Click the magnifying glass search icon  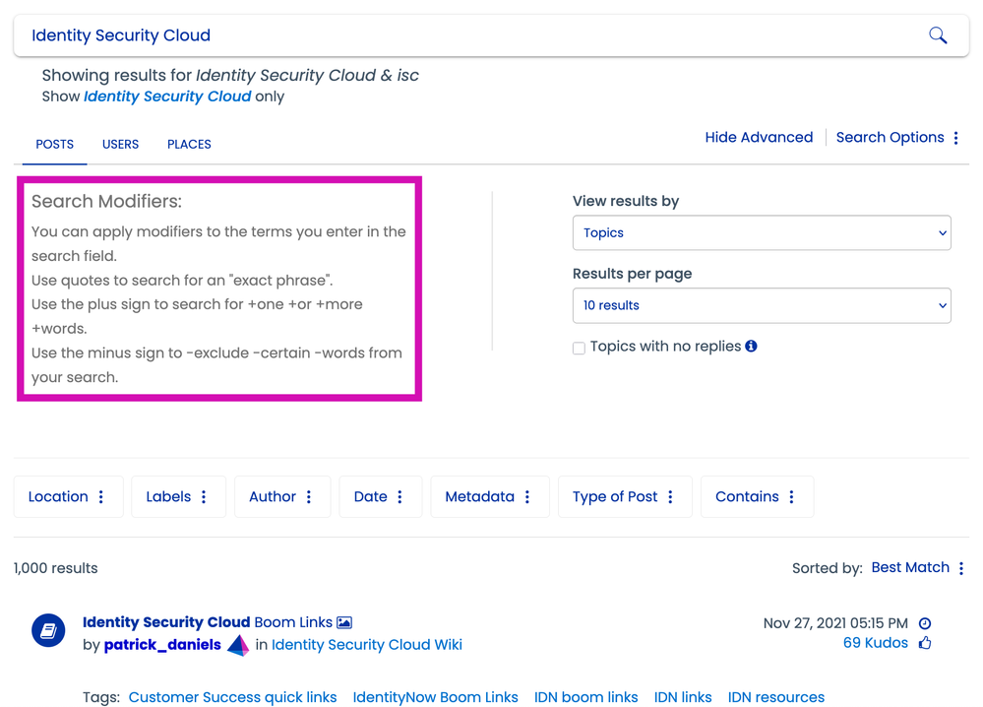938,35
